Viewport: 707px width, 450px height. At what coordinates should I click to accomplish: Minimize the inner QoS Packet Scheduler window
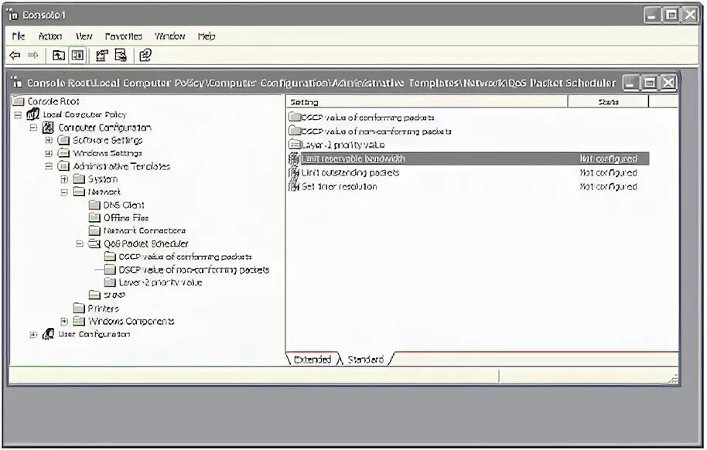pos(630,83)
